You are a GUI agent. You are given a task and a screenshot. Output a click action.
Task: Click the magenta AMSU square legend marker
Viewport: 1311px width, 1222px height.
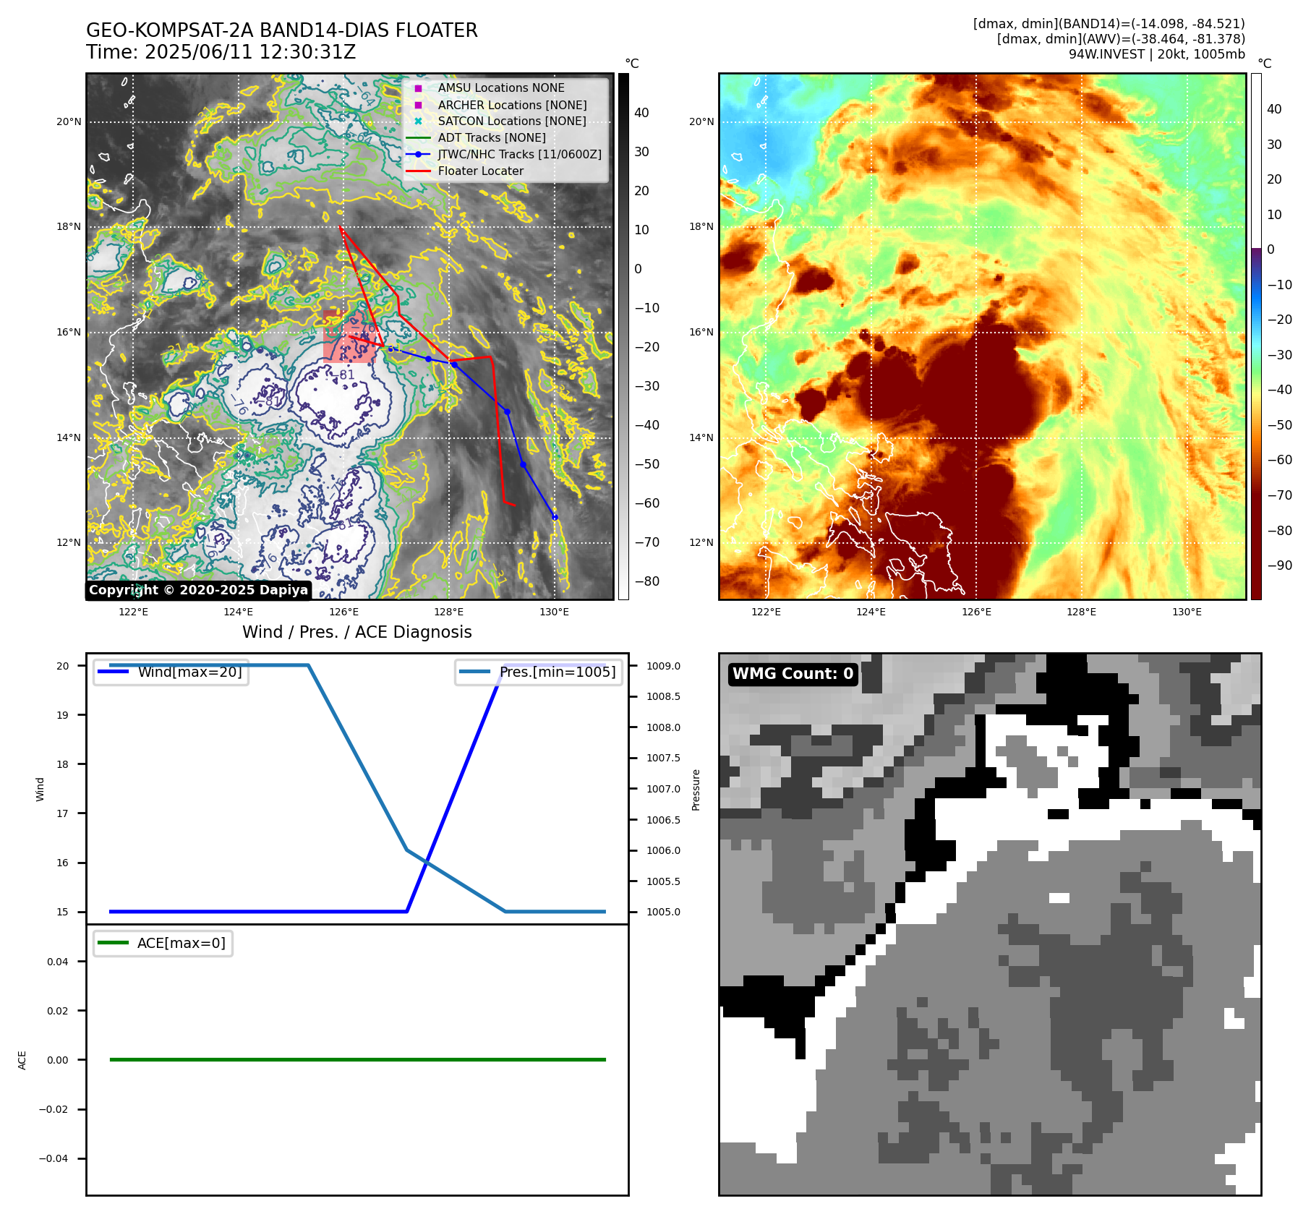point(418,88)
